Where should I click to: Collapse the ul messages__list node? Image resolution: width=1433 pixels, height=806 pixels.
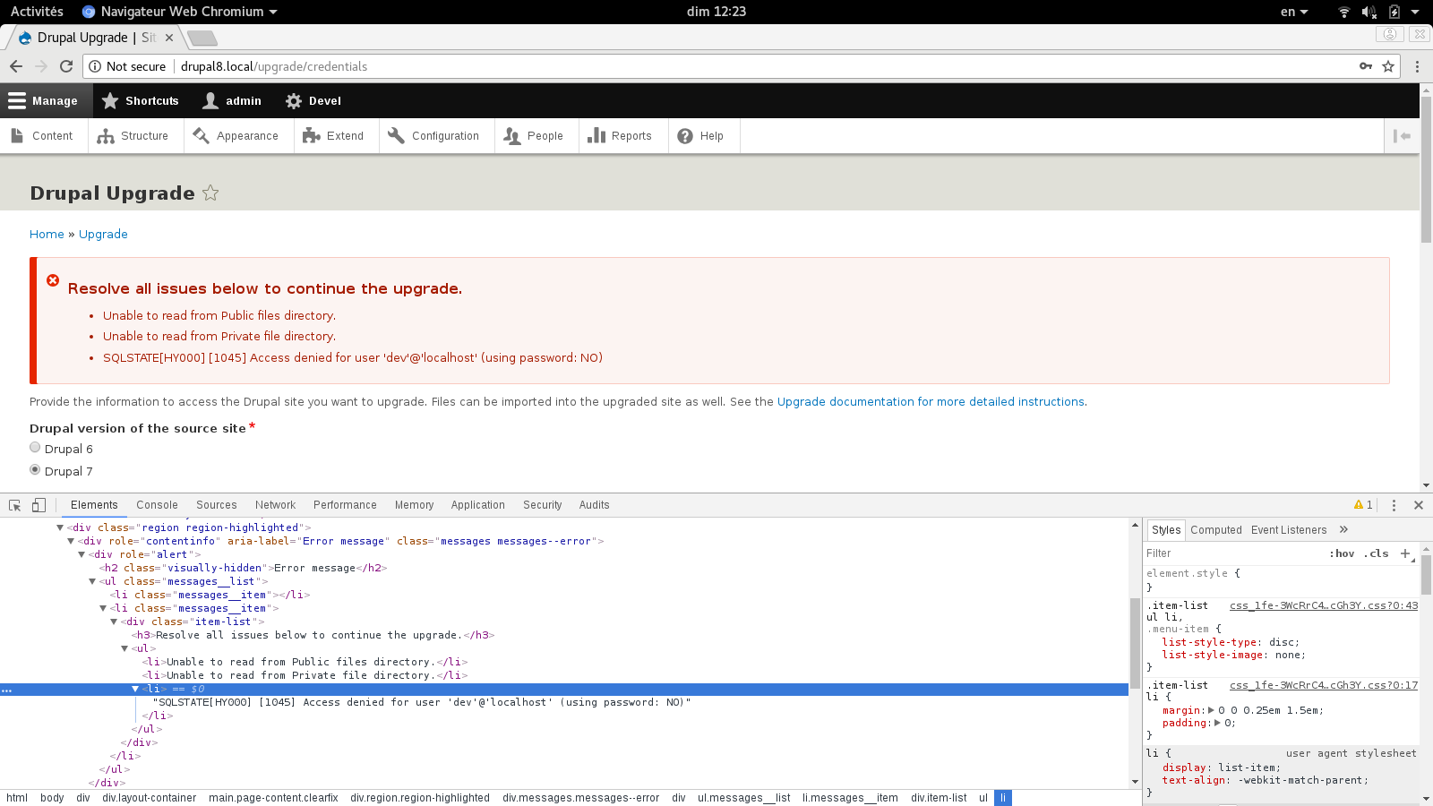tap(92, 581)
